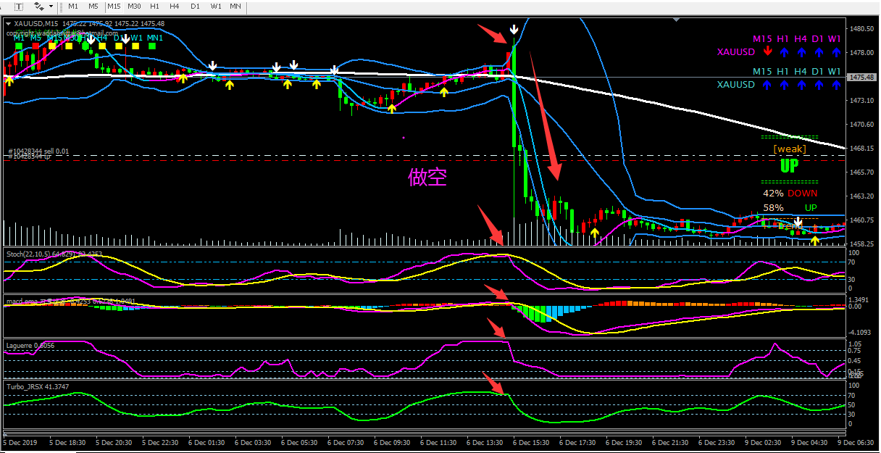Select the text label drawing tool
The height and width of the screenshot is (453, 881).
(x=20, y=6)
